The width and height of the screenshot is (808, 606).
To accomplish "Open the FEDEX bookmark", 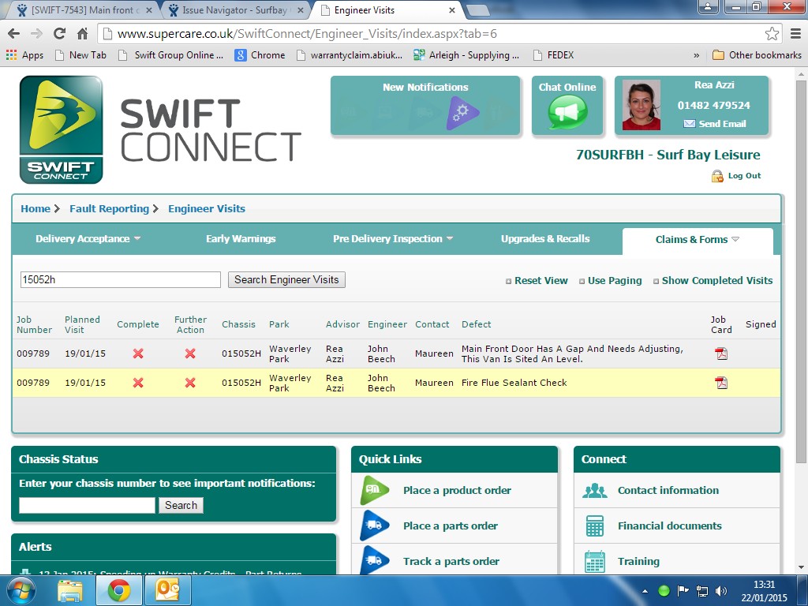I will [553, 55].
